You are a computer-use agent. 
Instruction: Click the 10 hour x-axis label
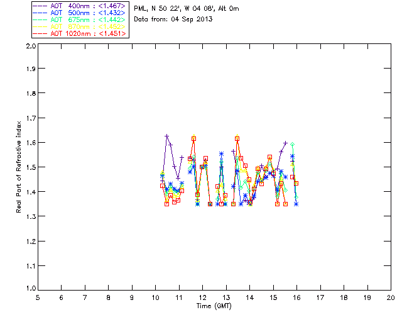[155, 297]
